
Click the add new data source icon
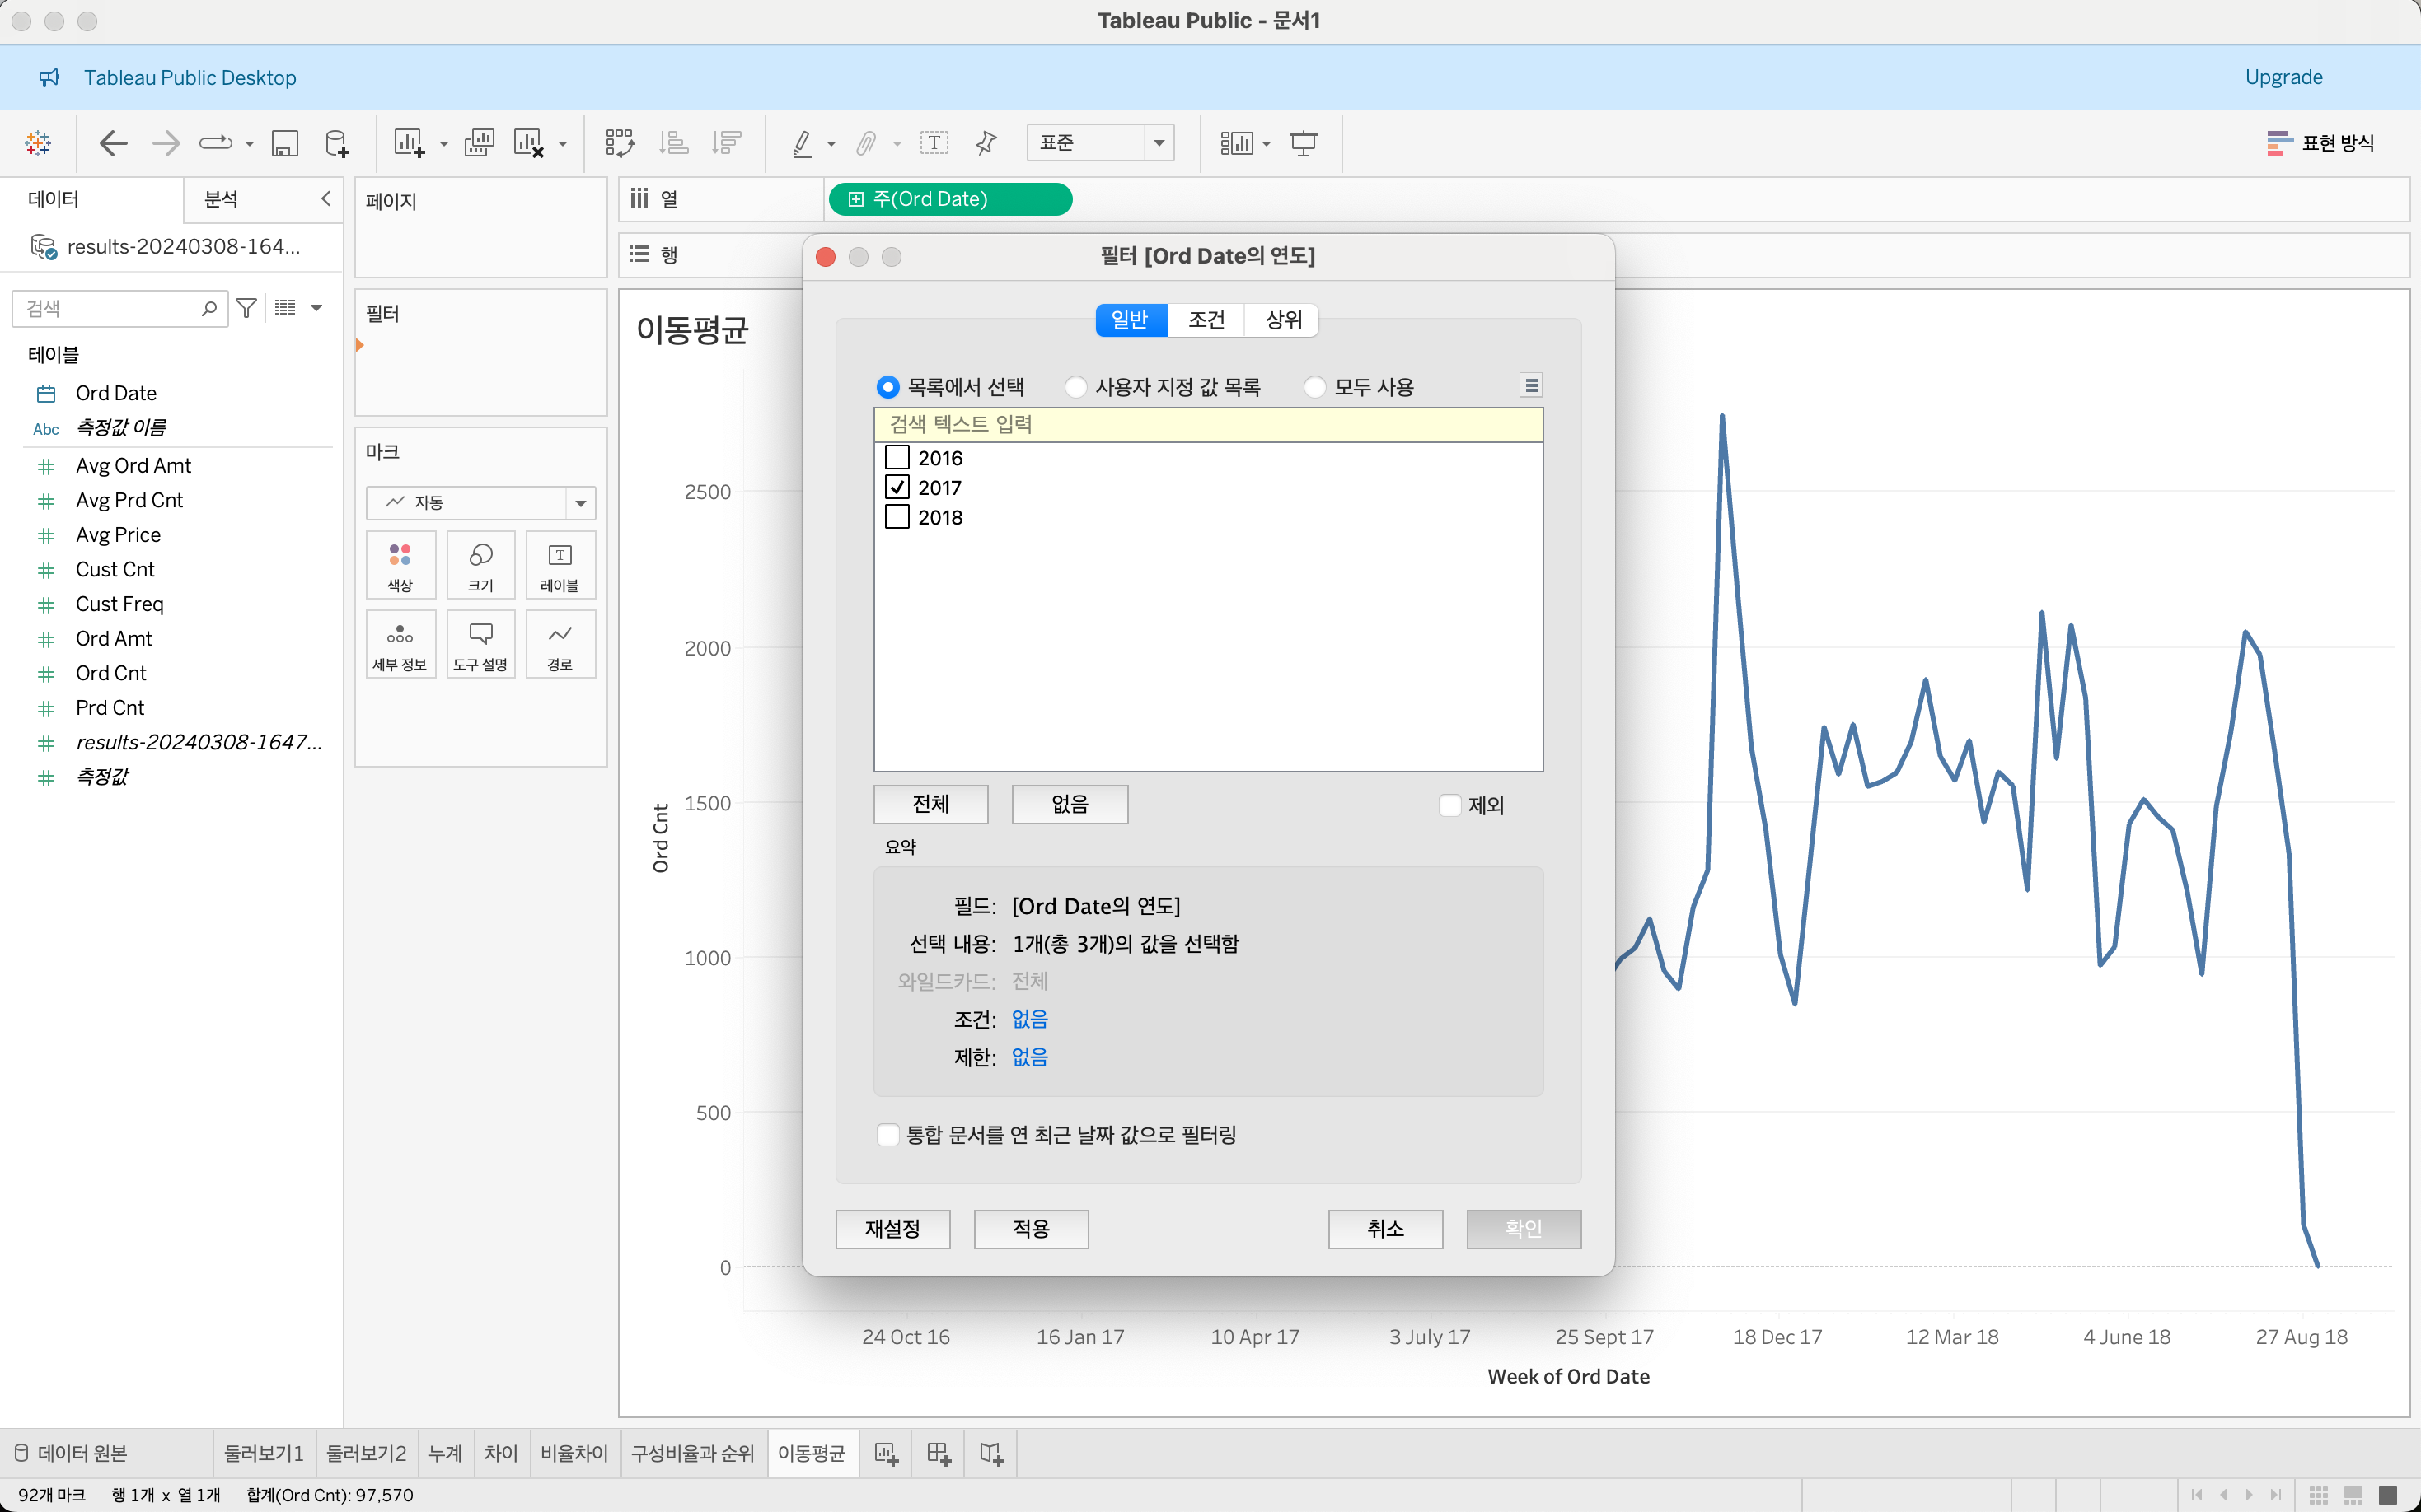(x=337, y=143)
